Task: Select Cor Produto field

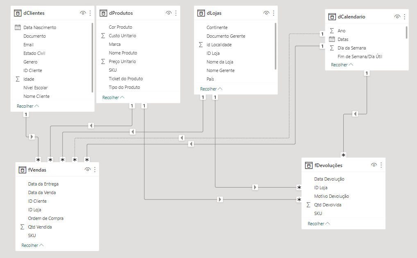Action: [x=120, y=27]
